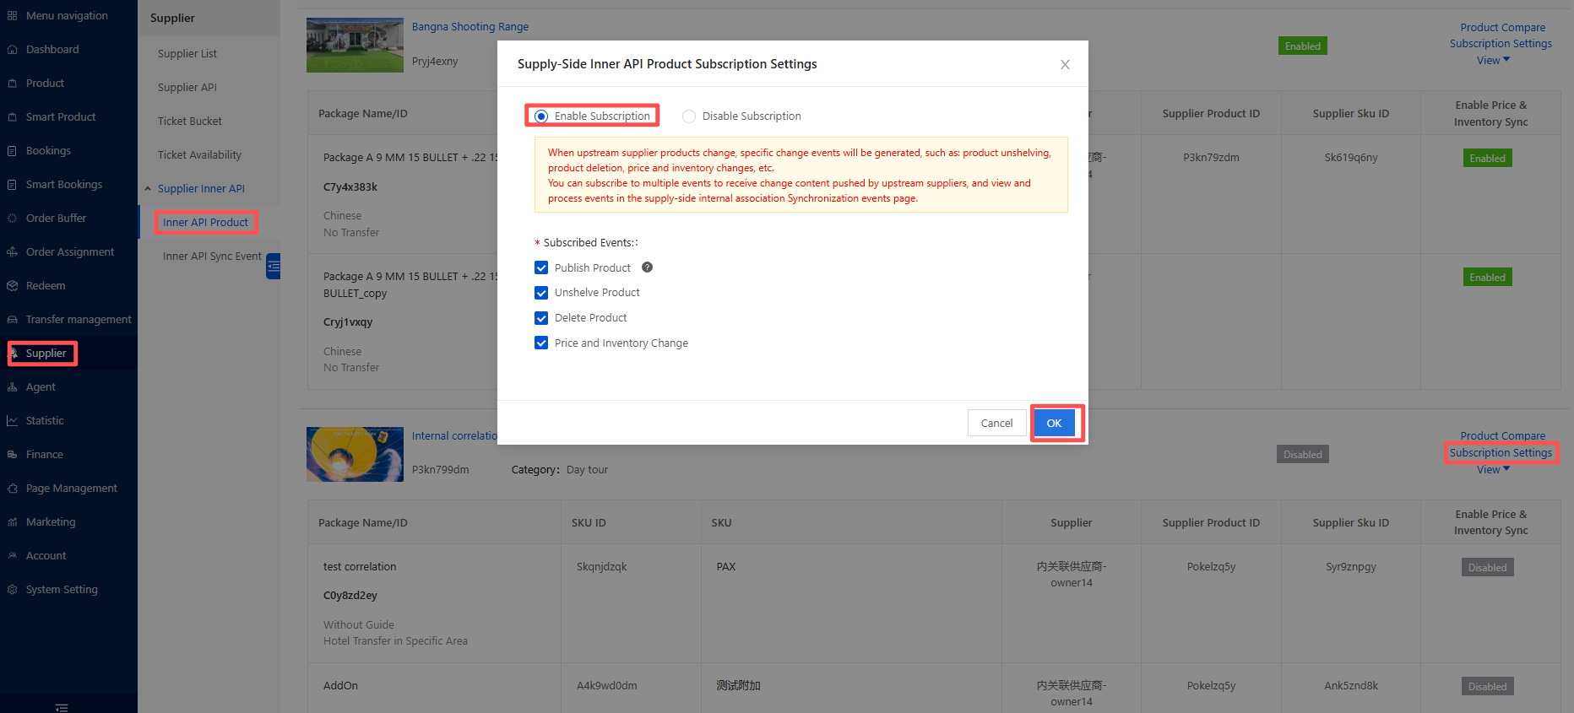The height and width of the screenshot is (713, 1574).
Task: Open the Ticket Bucket submenu item
Action: 190,122
